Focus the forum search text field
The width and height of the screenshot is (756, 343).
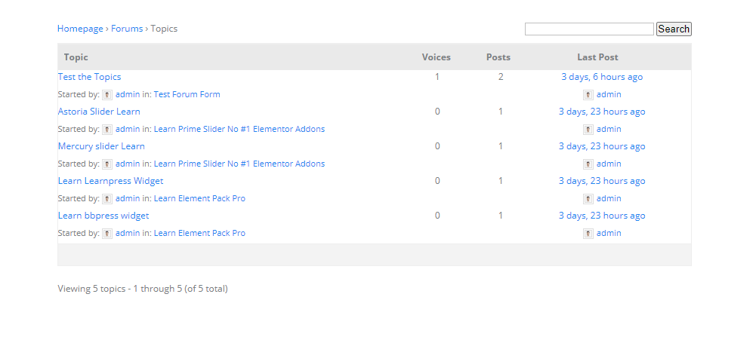coord(589,29)
